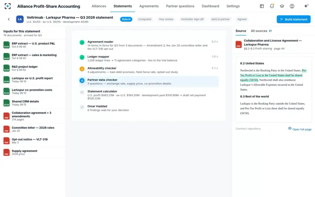Open Supply agreement document
Viewport: 315px width, 197px height.
point(33,152)
